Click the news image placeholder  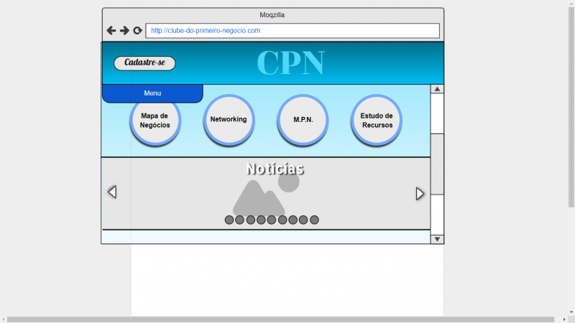point(266,194)
